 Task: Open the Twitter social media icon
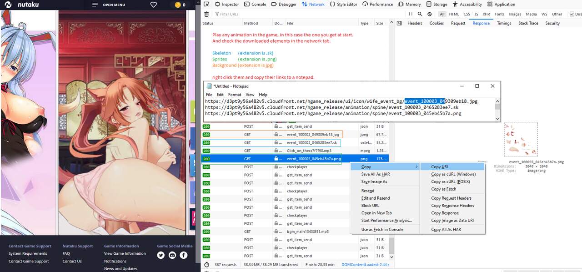click(161, 255)
